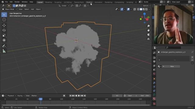This screenshot has height=109, width=195.
Task: Open the pivot point dropdown
Action: [x=73, y=6]
